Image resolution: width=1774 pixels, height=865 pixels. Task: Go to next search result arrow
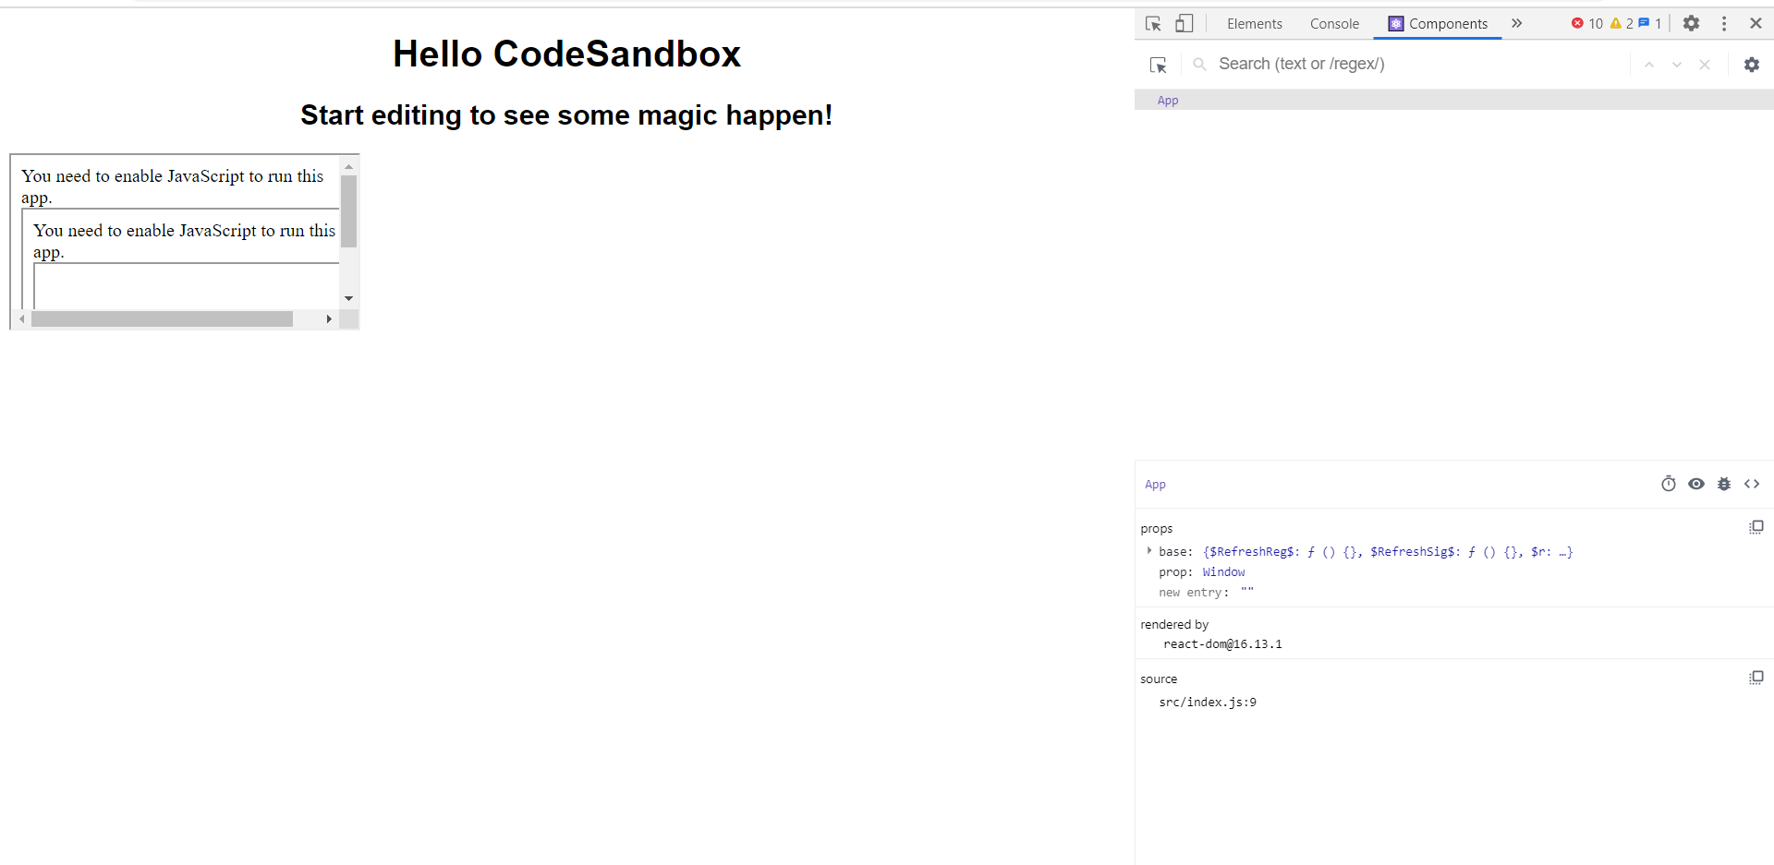click(1677, 65)
